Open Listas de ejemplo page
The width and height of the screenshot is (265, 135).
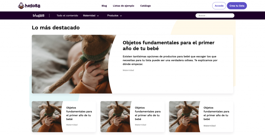click(x=123, y=6)
